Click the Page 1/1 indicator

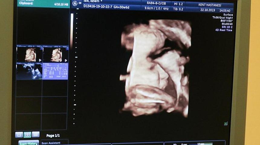point(53,136)
